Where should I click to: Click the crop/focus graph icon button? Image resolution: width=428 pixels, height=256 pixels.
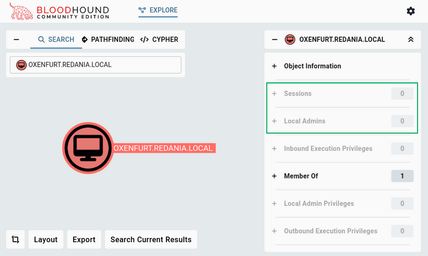(x=15, y=239)
